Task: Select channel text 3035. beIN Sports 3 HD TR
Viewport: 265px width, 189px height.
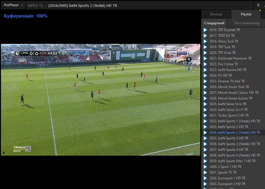Action: pos(229,138)
